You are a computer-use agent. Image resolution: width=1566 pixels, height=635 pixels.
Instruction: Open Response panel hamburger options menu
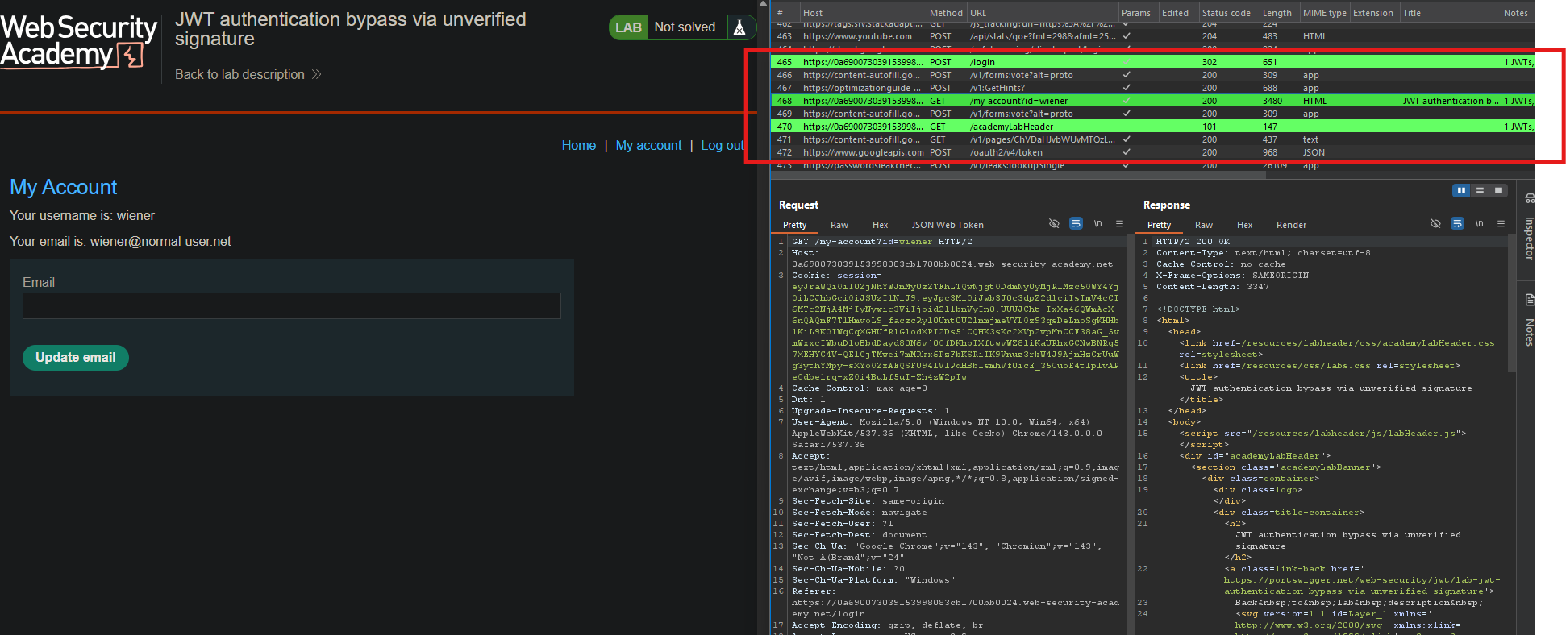point(1501,224)
